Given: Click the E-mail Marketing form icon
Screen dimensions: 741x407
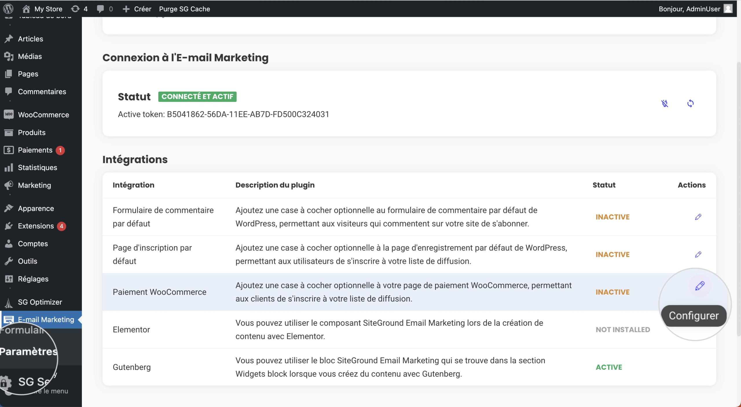Looking at the screenshot, I should click(9, 320).
